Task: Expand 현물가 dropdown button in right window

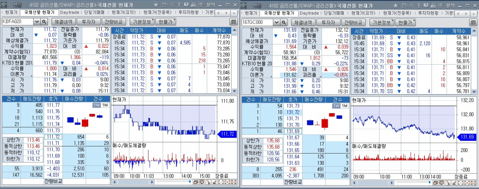Action: click(405, 22)
